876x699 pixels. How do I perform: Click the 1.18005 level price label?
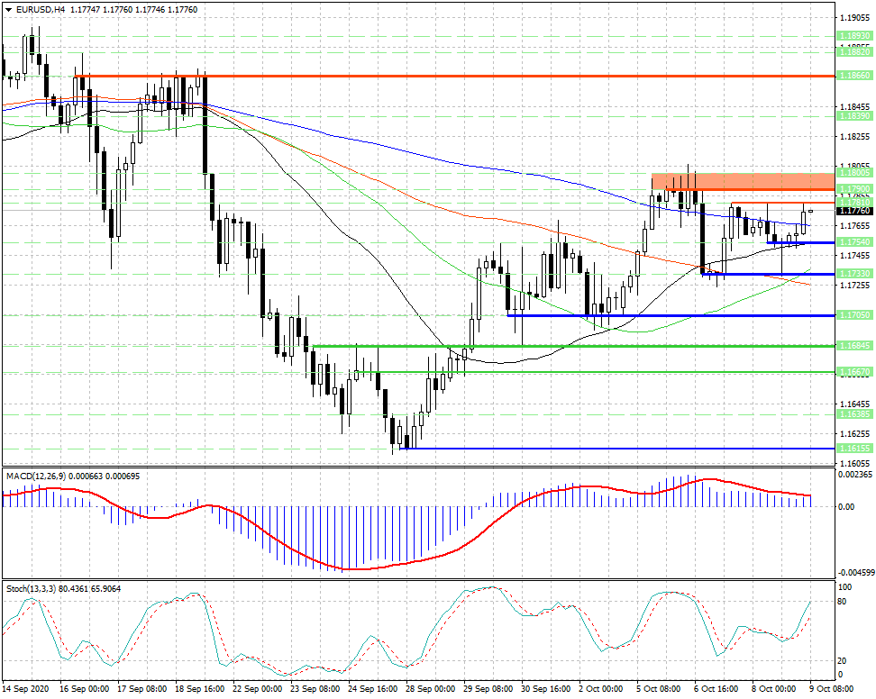point(854,173)
